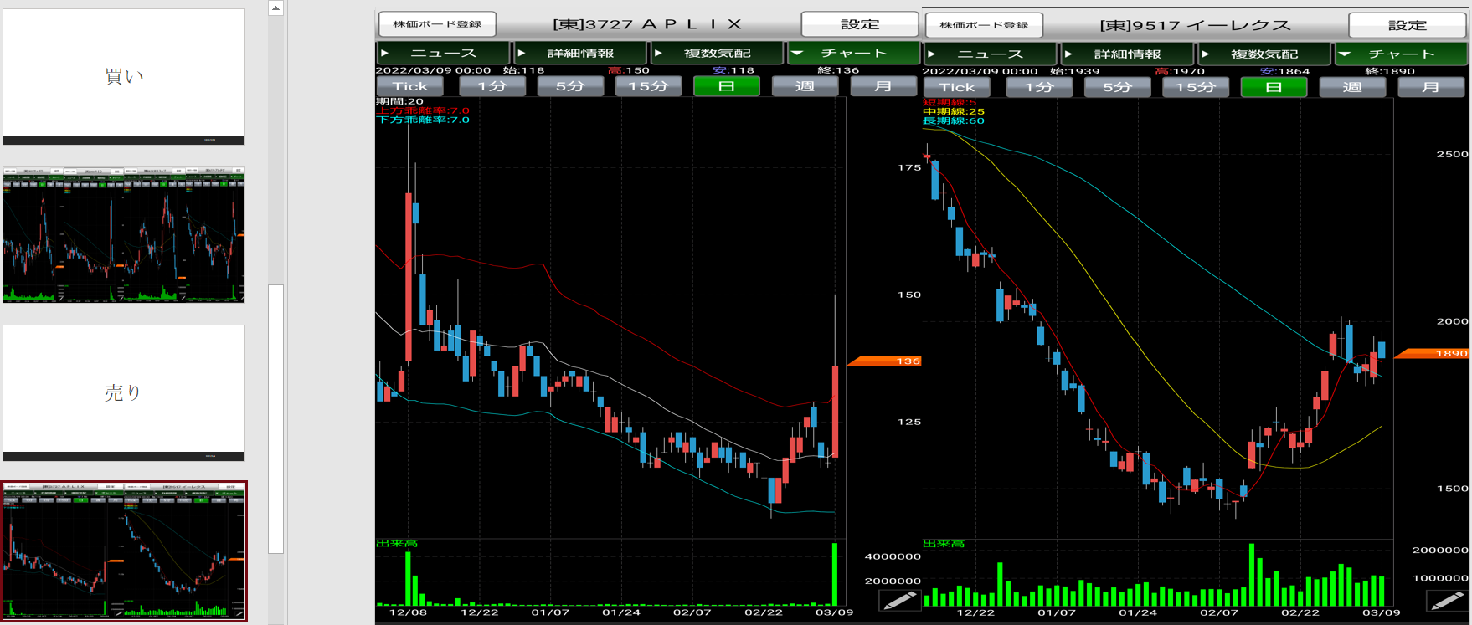This screenshot has width=1472, height=625.
Task: Expand 詳細情報 in the APLIX panel
Action: pyautogui.click(x=579, y=54)
